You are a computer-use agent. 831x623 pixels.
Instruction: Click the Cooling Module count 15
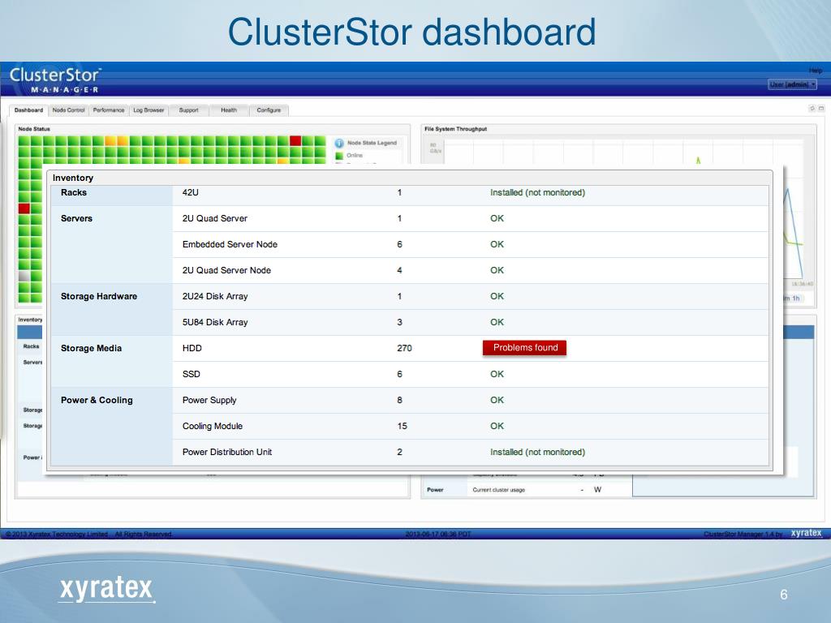click(403, 426)
